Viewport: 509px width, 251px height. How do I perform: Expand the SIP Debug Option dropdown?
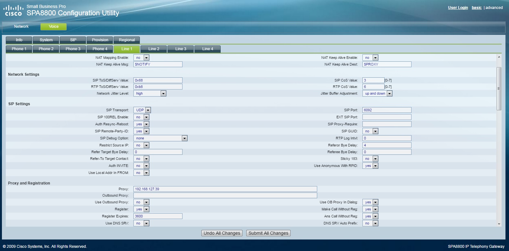(160, 138)
